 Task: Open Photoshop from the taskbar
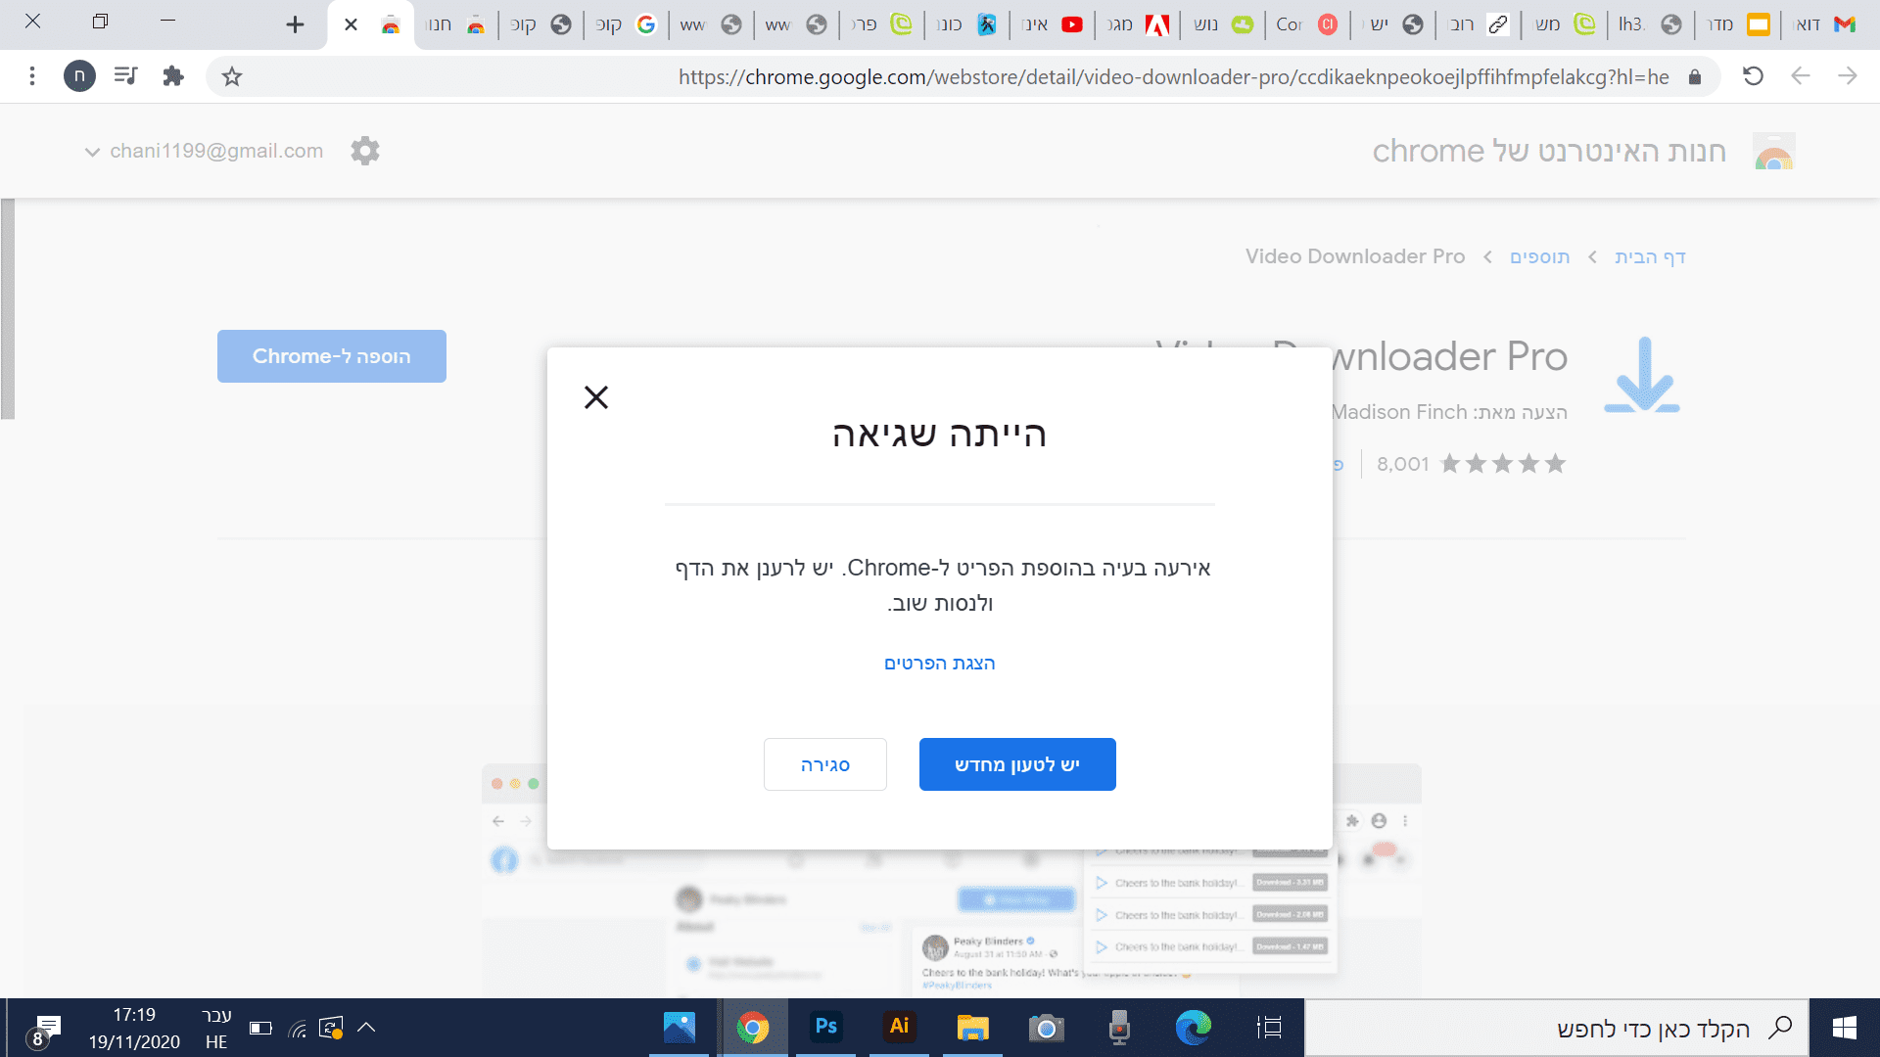pos(825,1027)
